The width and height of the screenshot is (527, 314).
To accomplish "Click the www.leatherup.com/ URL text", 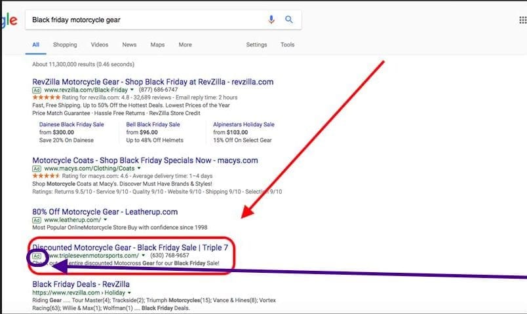I will [73, 220].
